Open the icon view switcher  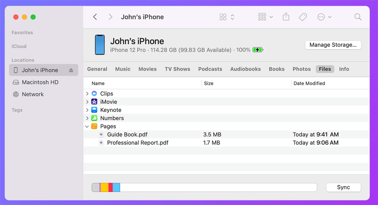pyautogui.click(x=227, y=17)
